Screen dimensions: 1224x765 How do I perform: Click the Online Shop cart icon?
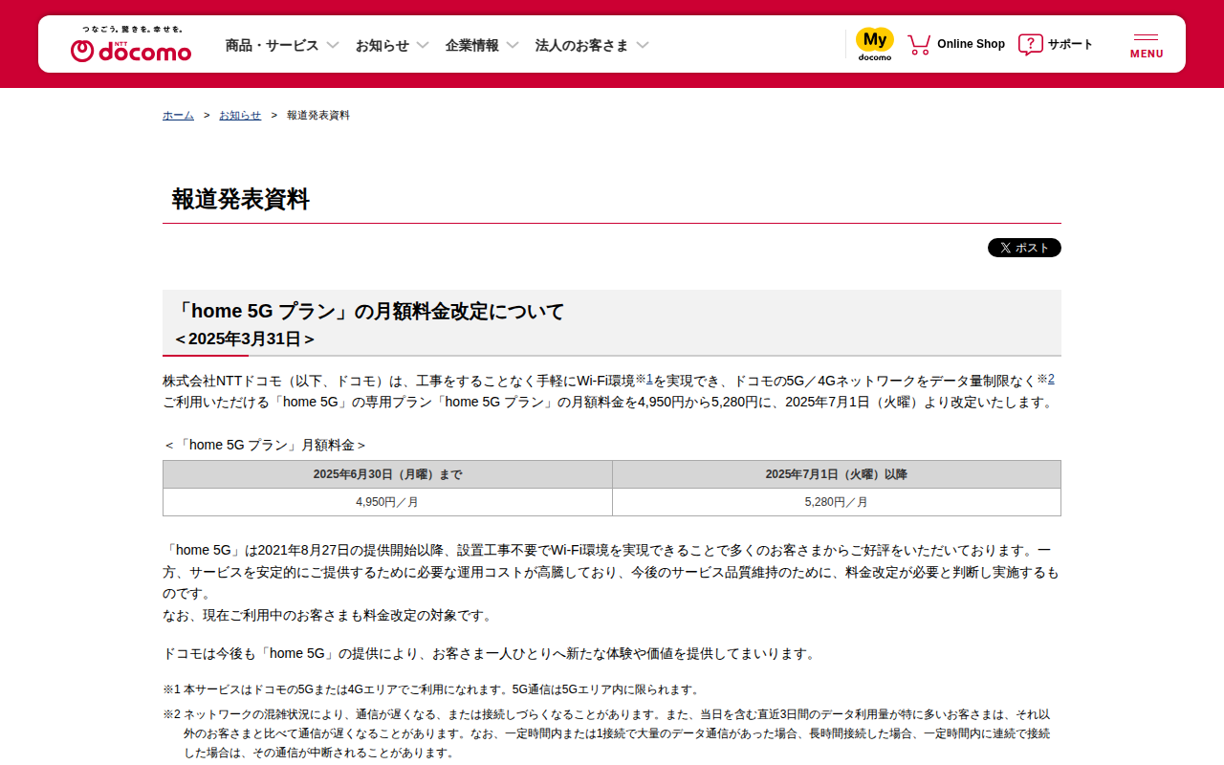click(x=919, y=44)
